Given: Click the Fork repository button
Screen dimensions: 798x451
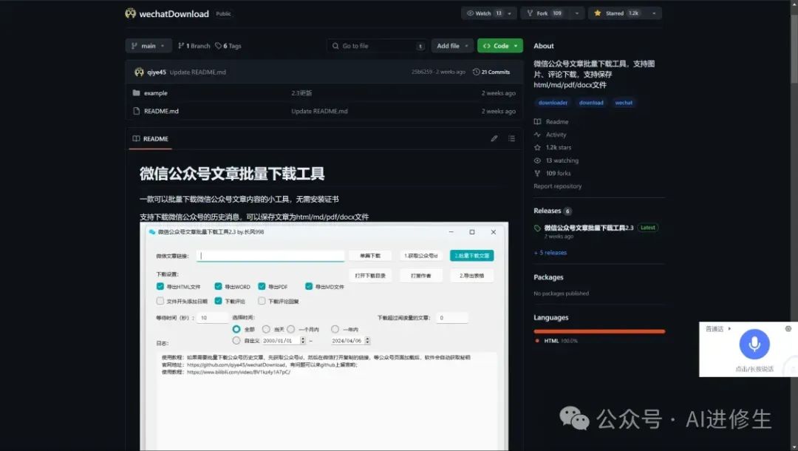Looking at the screenshot, I should coord(545,13).
